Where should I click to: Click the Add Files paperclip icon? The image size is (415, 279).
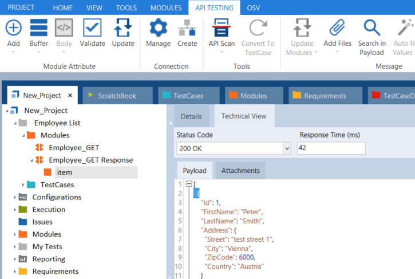[338, 28]
